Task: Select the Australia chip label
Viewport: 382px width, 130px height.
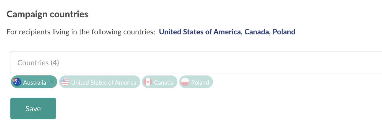Action: tap(35, 82)
